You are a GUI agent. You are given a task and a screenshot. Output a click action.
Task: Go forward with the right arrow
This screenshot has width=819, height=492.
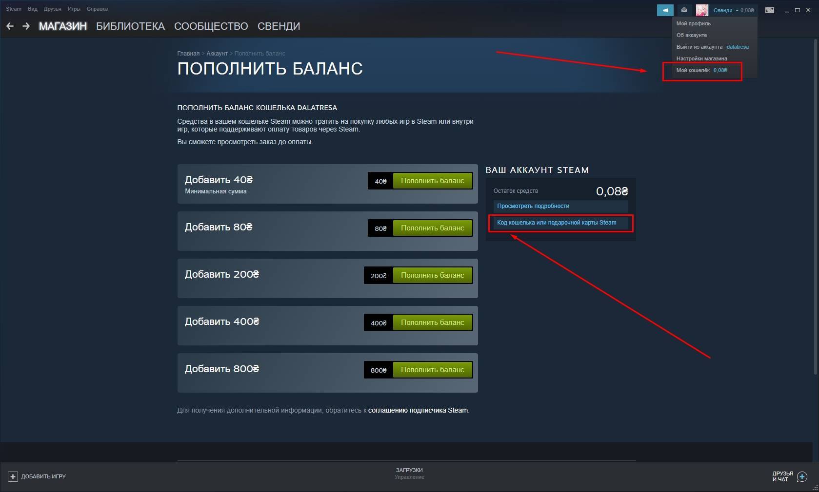[26, 26]
